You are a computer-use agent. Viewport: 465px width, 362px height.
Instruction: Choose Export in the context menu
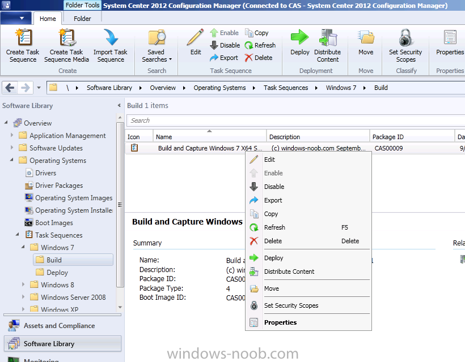click(x=308, y=200)
